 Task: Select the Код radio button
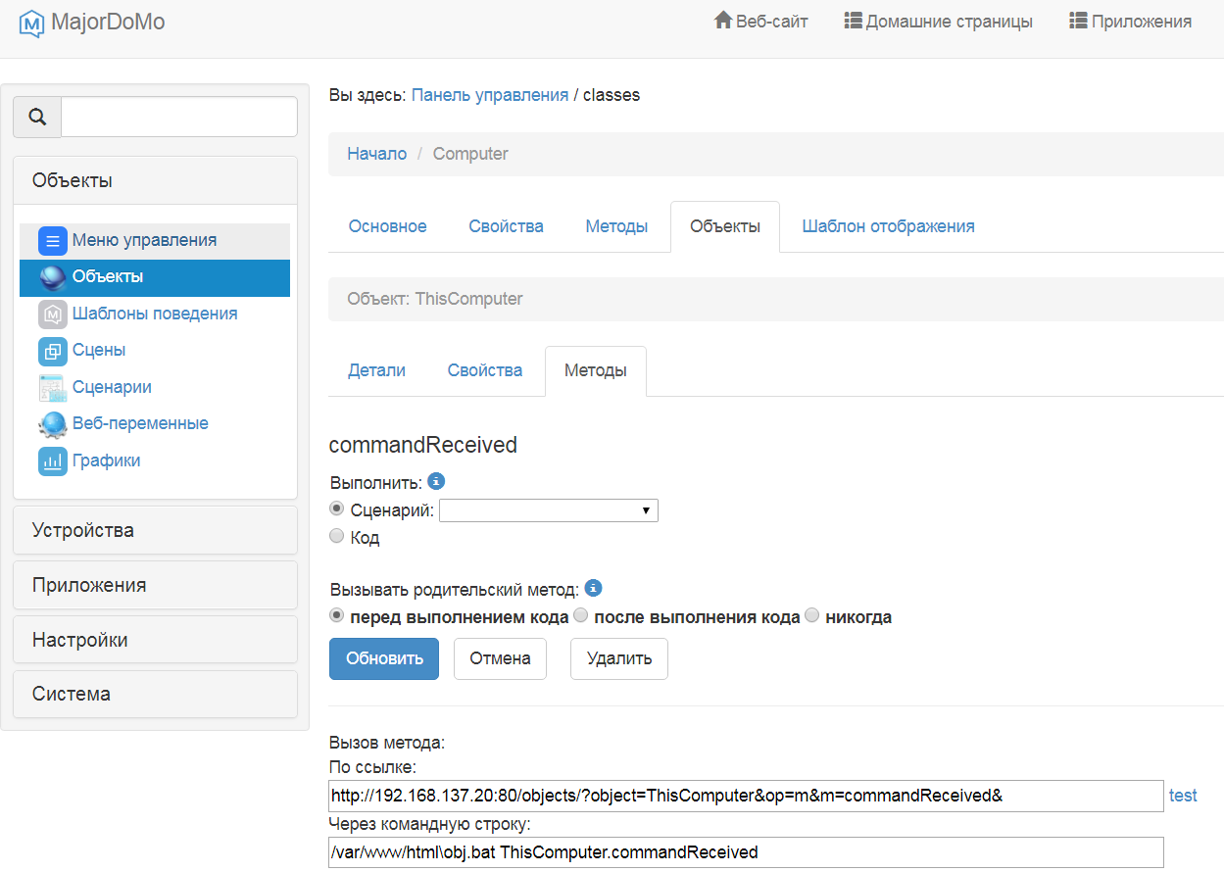(337, 537)
